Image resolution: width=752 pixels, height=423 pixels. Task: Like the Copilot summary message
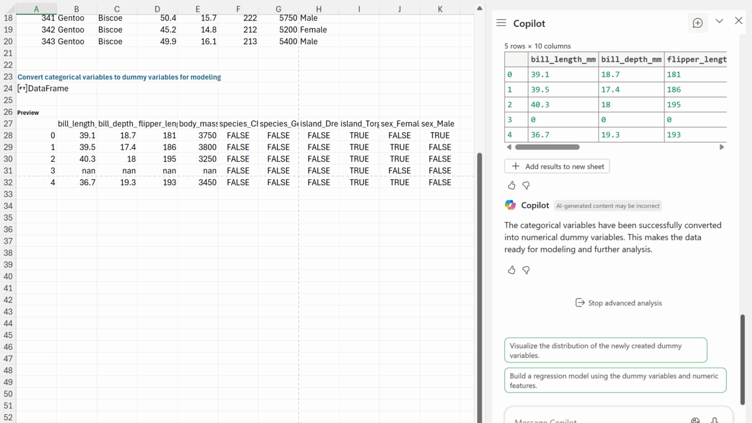(x=511, y=270)
